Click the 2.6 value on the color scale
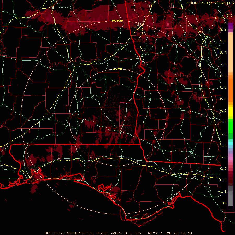The image size is (235, 235). point(223,134)
